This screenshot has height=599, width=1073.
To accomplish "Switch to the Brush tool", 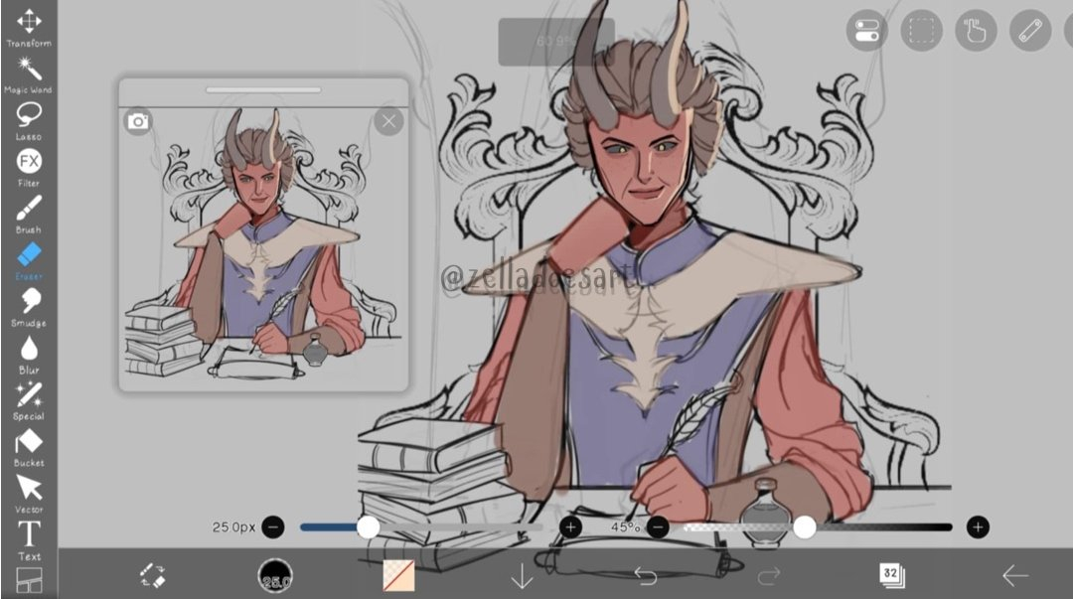I will (x=29, y=211).
